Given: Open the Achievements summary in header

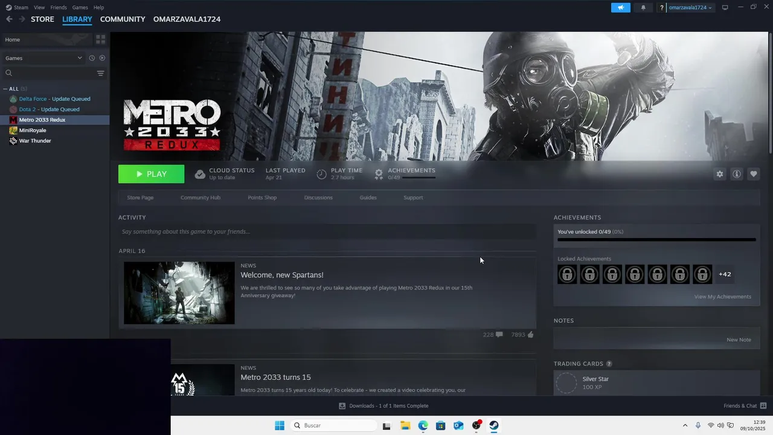Looking at the screenshot, I should pyautogui.click(x=405, y=174).
